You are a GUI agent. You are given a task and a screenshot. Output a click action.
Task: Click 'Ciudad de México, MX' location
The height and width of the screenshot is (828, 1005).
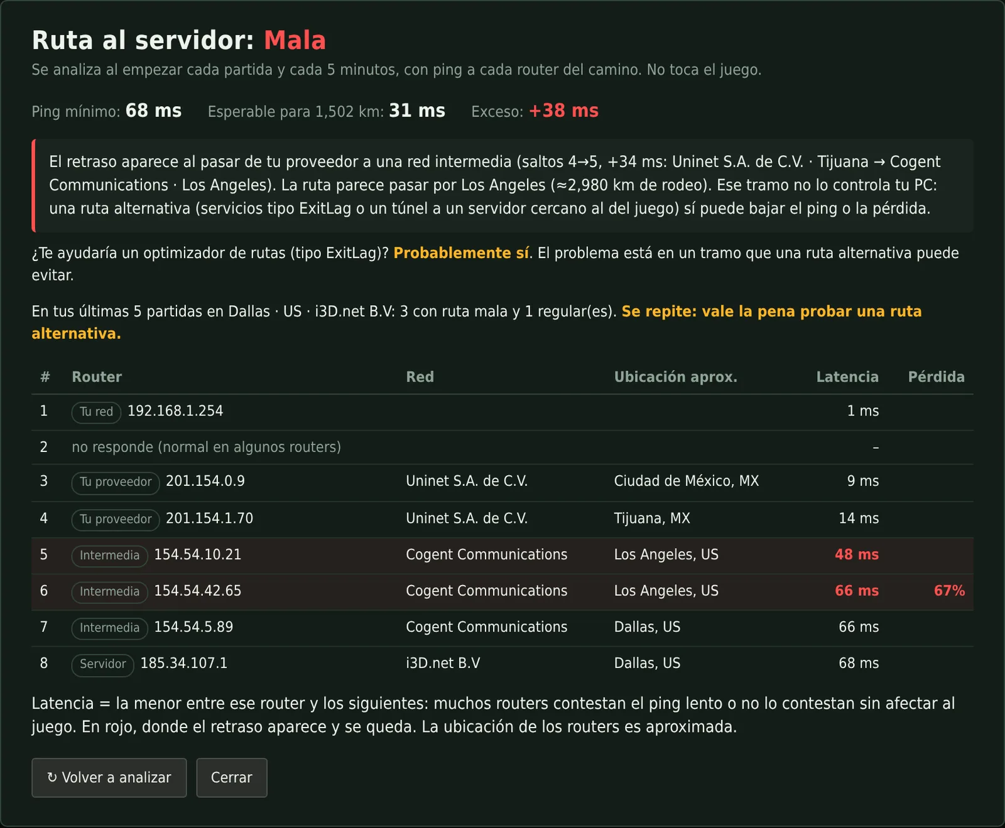click(687, 481)
